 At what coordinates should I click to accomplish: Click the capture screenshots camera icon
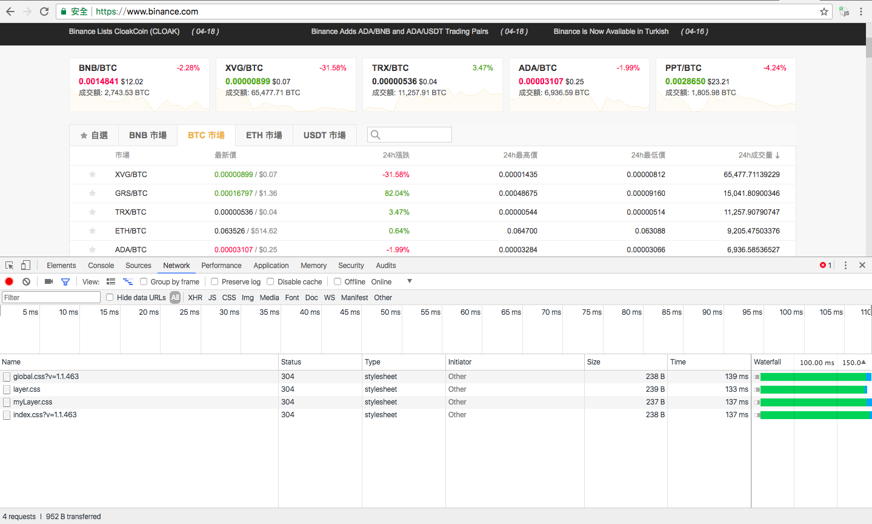(49, 281)
